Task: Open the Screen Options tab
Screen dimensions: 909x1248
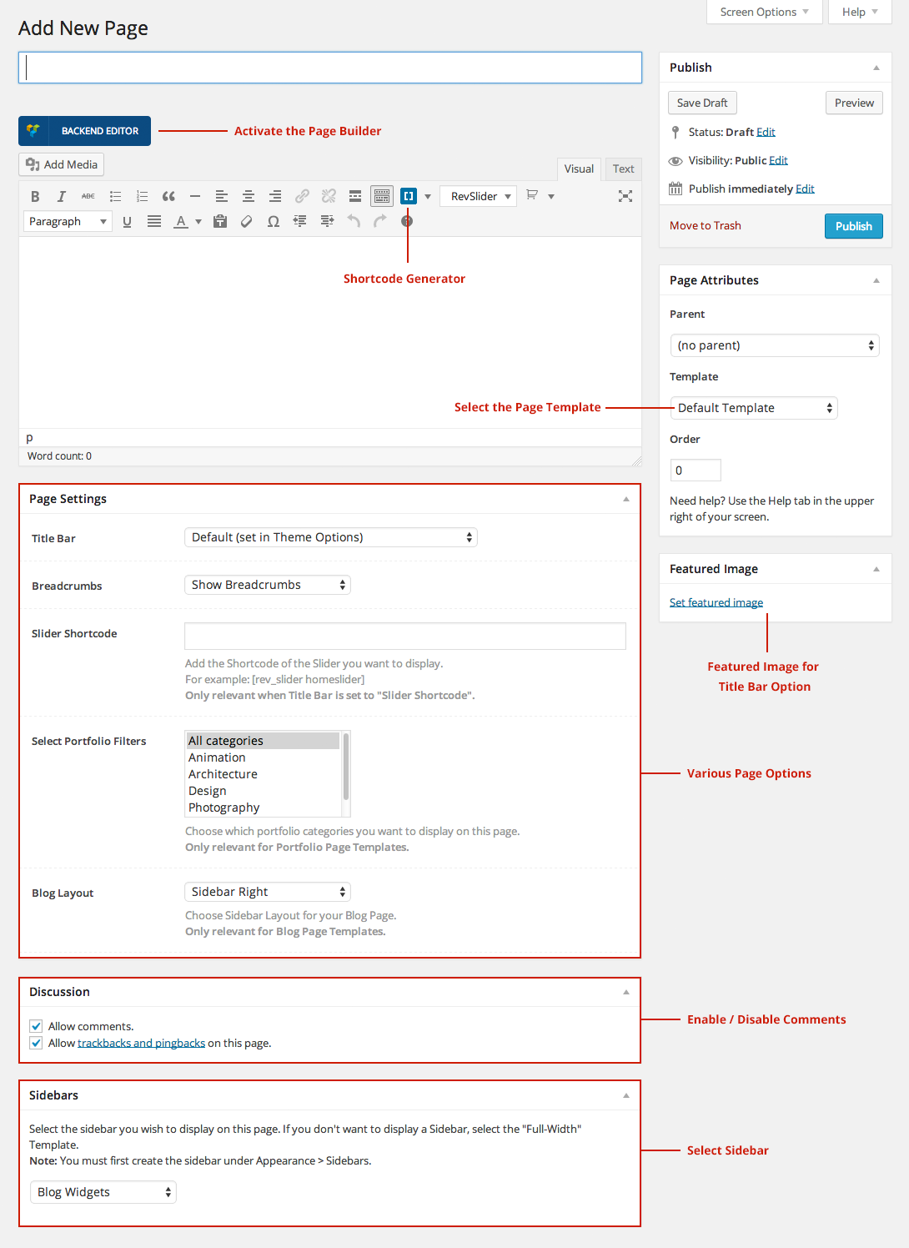Action: click(x=764, y=12)
